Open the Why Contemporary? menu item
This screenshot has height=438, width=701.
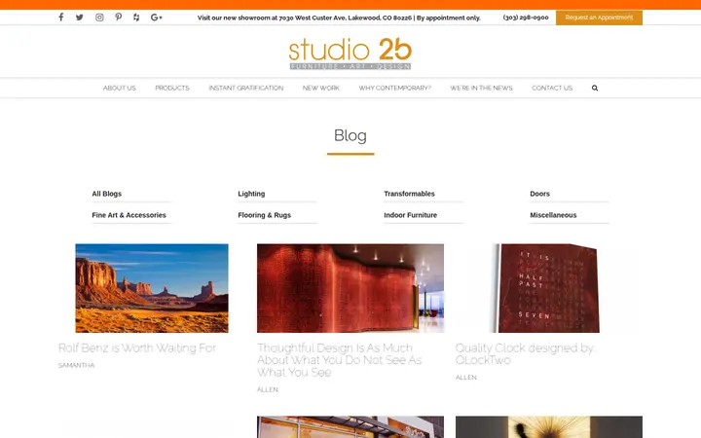(394, 88)
